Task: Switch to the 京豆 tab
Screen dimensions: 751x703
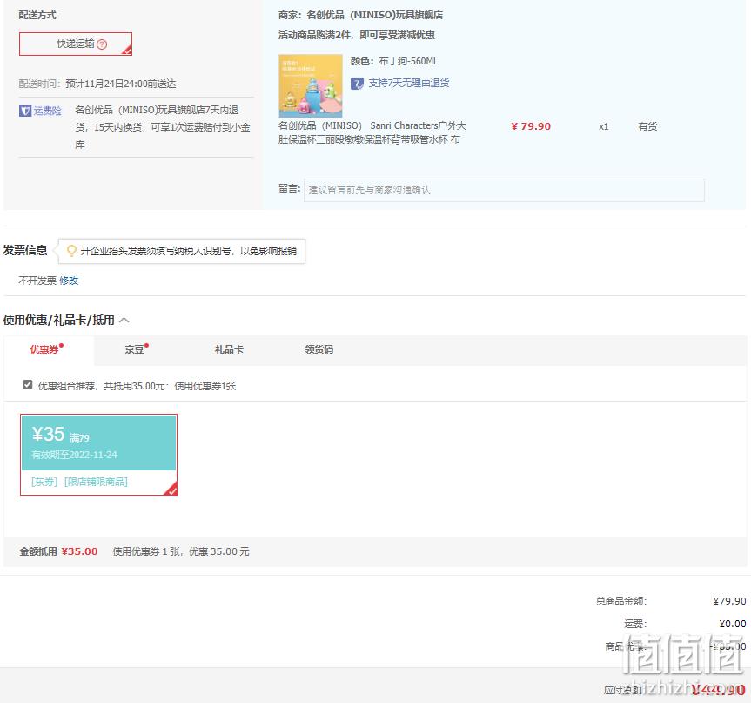Action: pyautogui.click(x=135, y=349)
